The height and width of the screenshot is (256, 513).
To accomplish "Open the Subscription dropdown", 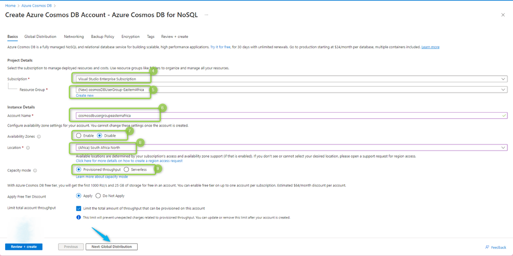I will [x=291, y=79].
